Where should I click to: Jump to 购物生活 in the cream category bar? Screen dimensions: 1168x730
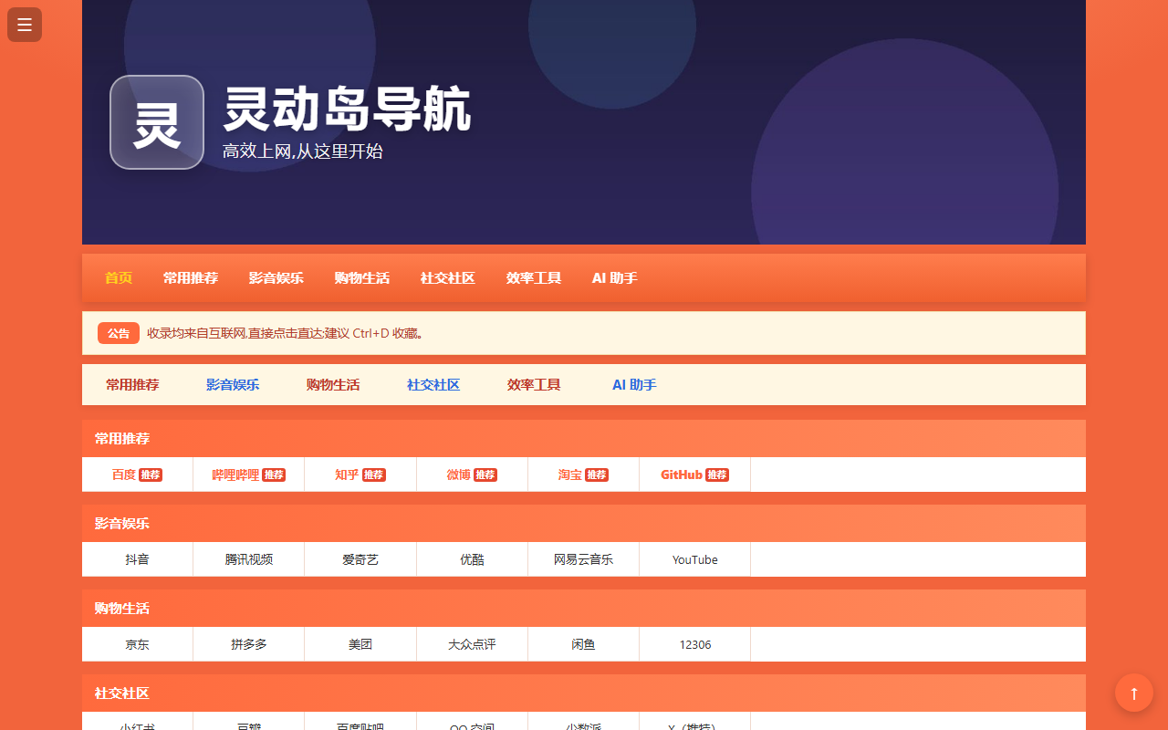(333, 385)
